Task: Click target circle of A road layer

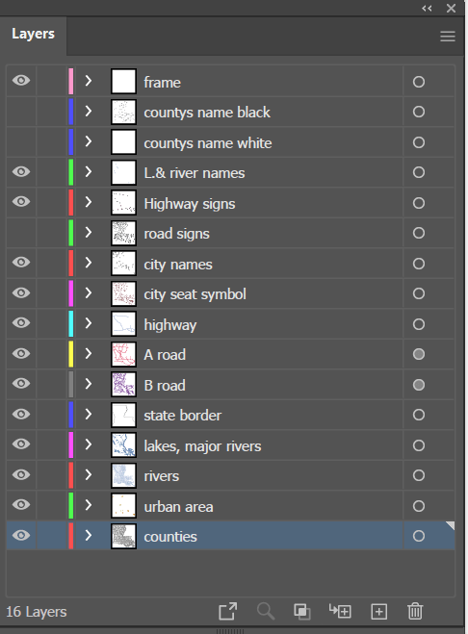Action: coord(419,354)
